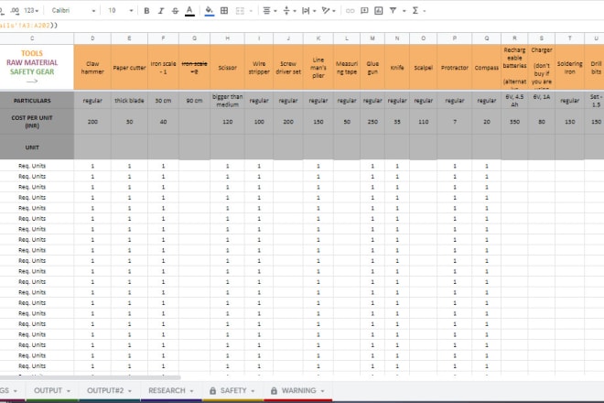Click the horizontal scrollbar

tap(90, 377)
